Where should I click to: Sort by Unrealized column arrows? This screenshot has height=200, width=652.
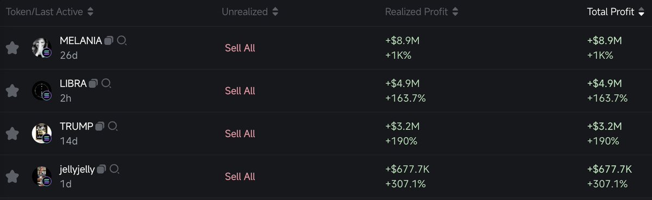pyautogui.click(x=275, y=12)
